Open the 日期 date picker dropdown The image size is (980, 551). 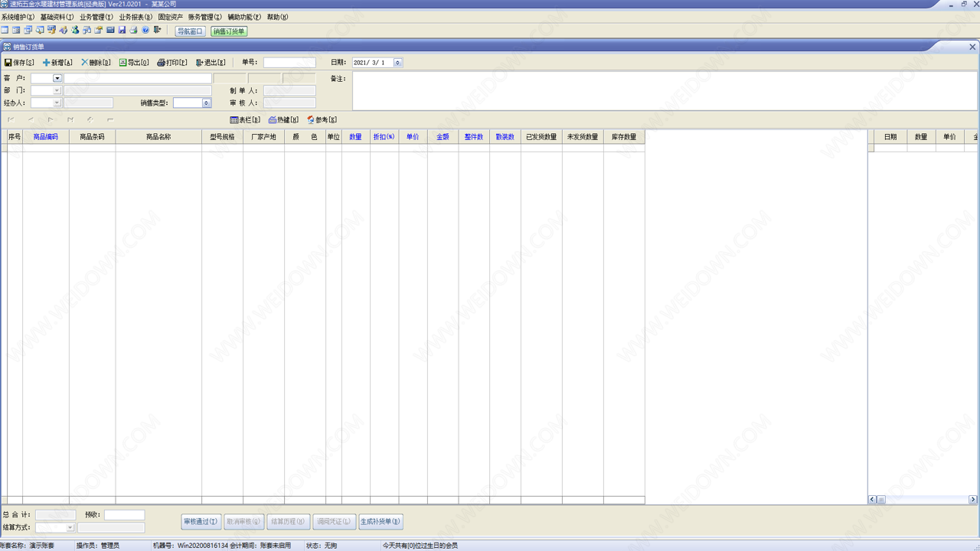(397, 63)
